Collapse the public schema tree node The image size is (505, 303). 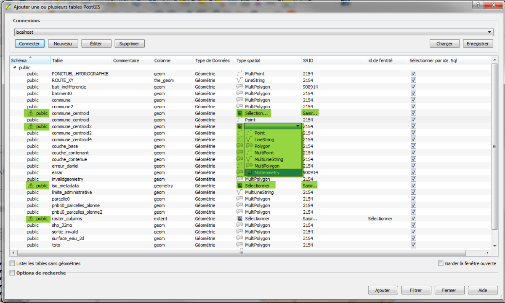pyautogui.click(x=15, y=67)
